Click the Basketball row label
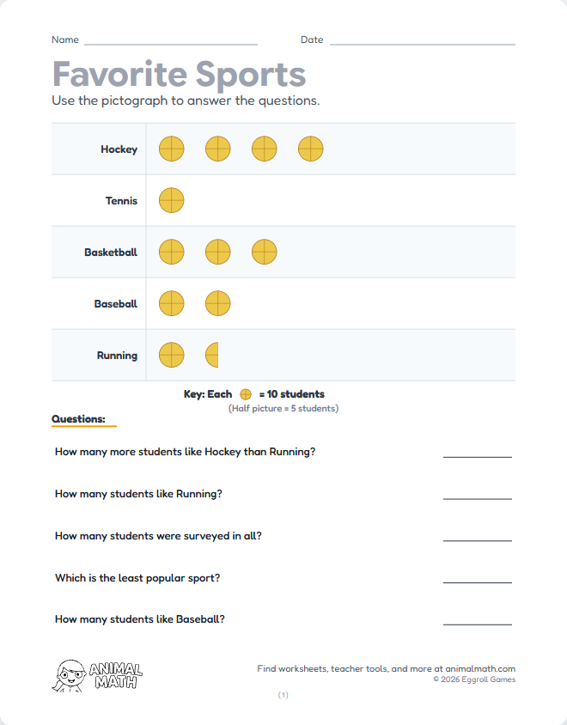The height and width of the screenshot is (725, 567). pyautogui.click(x=111, y=253)
